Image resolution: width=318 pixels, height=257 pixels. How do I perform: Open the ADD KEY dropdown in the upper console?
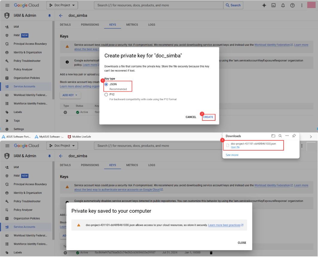click(x=70, y=95)
